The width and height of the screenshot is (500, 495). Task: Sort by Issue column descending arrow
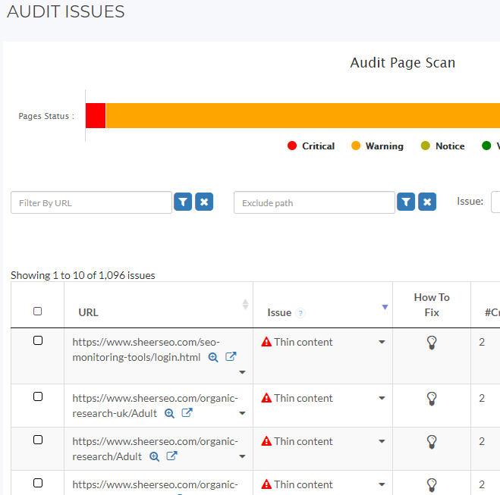pos(385,307)
